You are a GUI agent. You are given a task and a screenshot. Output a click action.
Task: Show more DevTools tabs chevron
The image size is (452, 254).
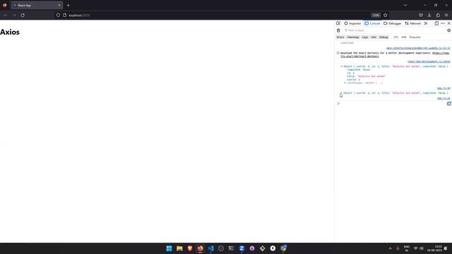point(426,23)
